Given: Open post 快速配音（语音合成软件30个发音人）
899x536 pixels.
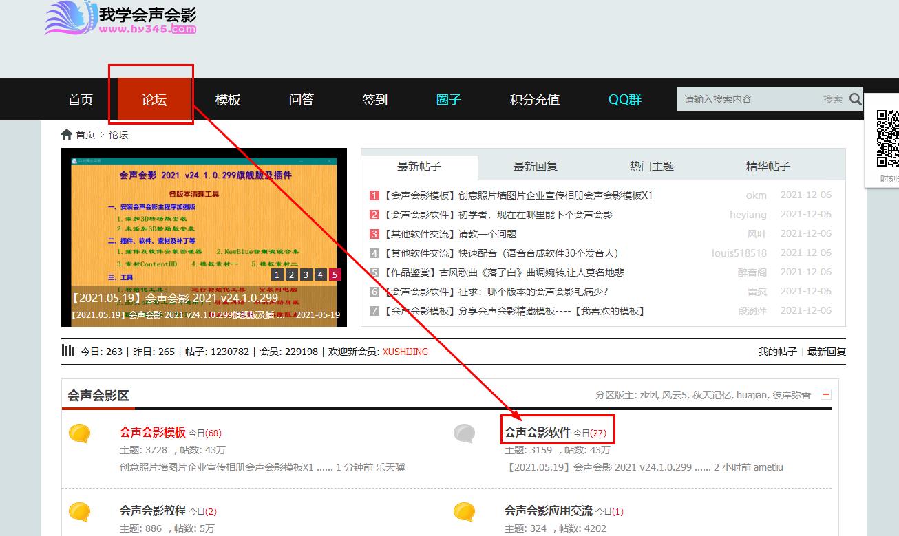Looking at the screenshot, I should (538, 253).
